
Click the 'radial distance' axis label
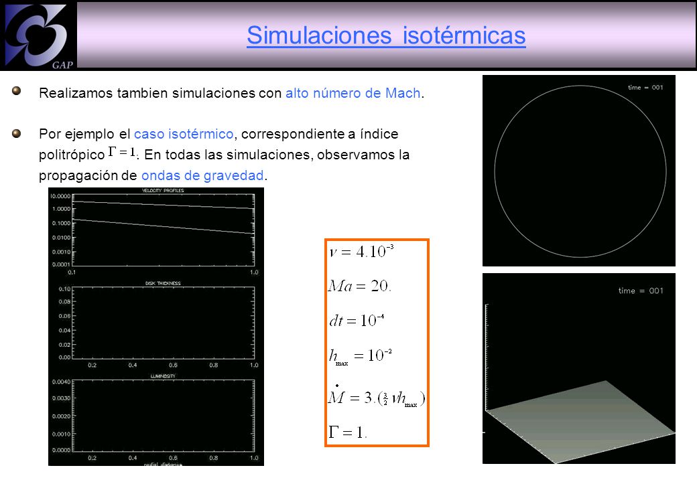click(x=163, y=464)
